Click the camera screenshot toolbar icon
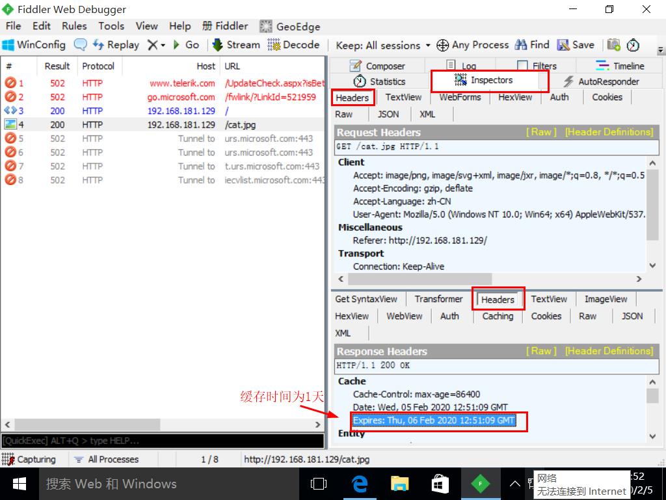Viewport: 666px width, 500px height. pyautogui.click(x=613, y=45)
